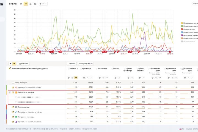This screenshot has height=132, width=198.
Task: Select the line chart view icon
Action: tap(26, 4)
